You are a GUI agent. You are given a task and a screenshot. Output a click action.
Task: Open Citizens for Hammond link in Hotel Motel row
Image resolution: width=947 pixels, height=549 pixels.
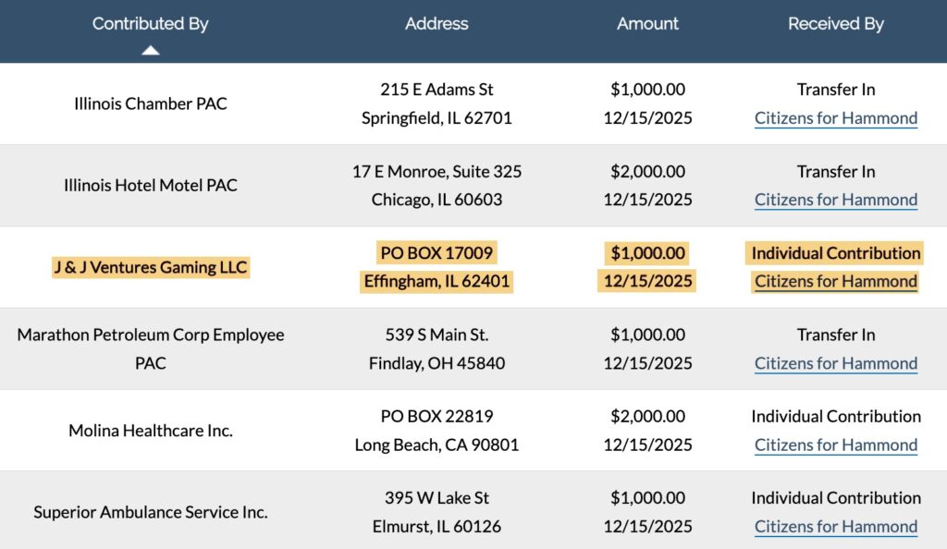[x=835, y=200]
